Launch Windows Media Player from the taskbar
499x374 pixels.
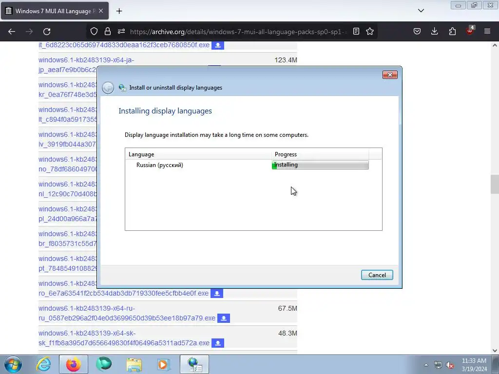point(164,364)
